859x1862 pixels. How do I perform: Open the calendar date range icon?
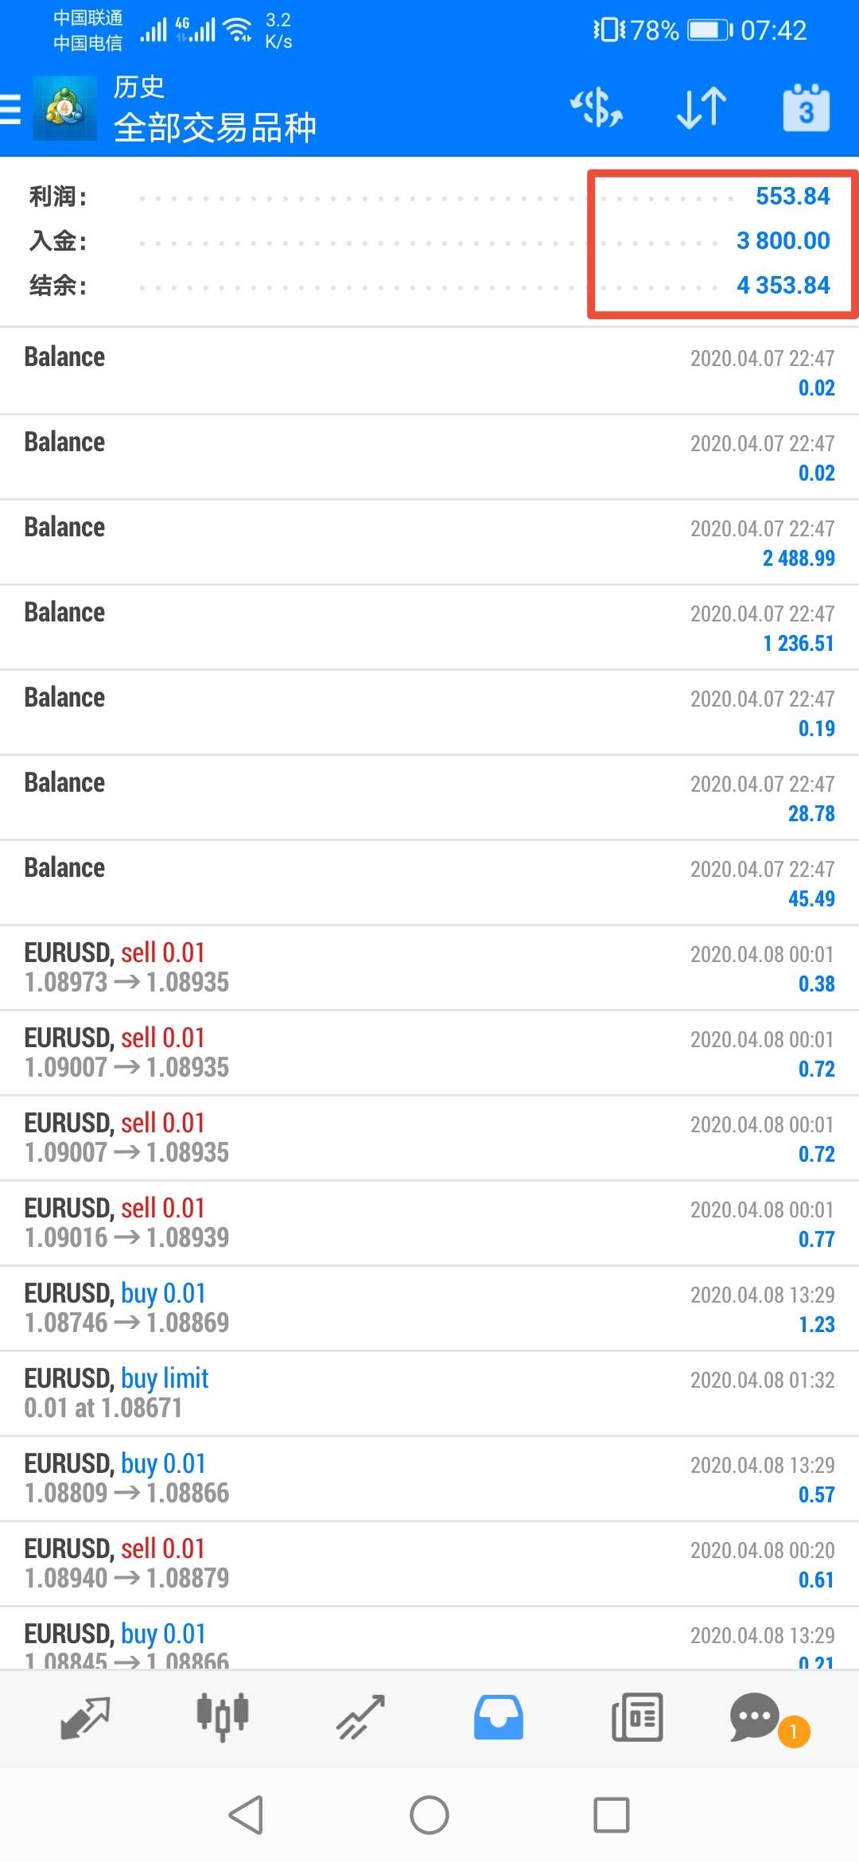pyautogui.click(x=806, y=107)
